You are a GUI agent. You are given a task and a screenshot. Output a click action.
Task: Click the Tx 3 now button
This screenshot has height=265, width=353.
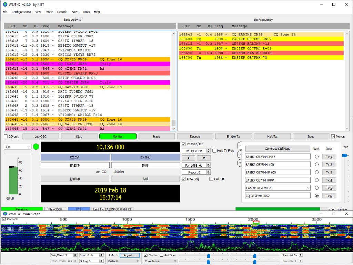click(x=329, y=173)
